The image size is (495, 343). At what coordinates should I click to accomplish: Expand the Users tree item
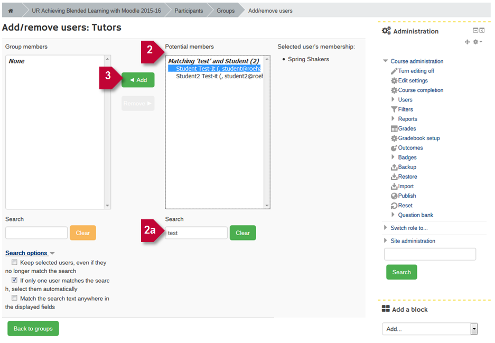pos(393,99)
